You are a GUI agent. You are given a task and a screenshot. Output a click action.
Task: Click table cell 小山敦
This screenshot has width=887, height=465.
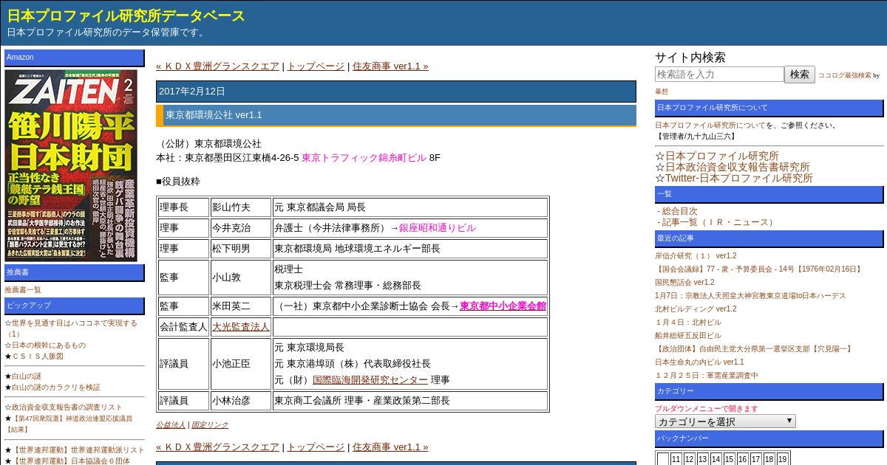tap(241, 278)
